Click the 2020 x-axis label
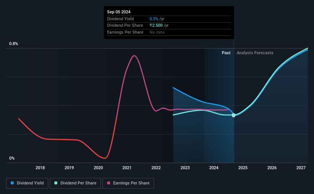 pos(98,168)
